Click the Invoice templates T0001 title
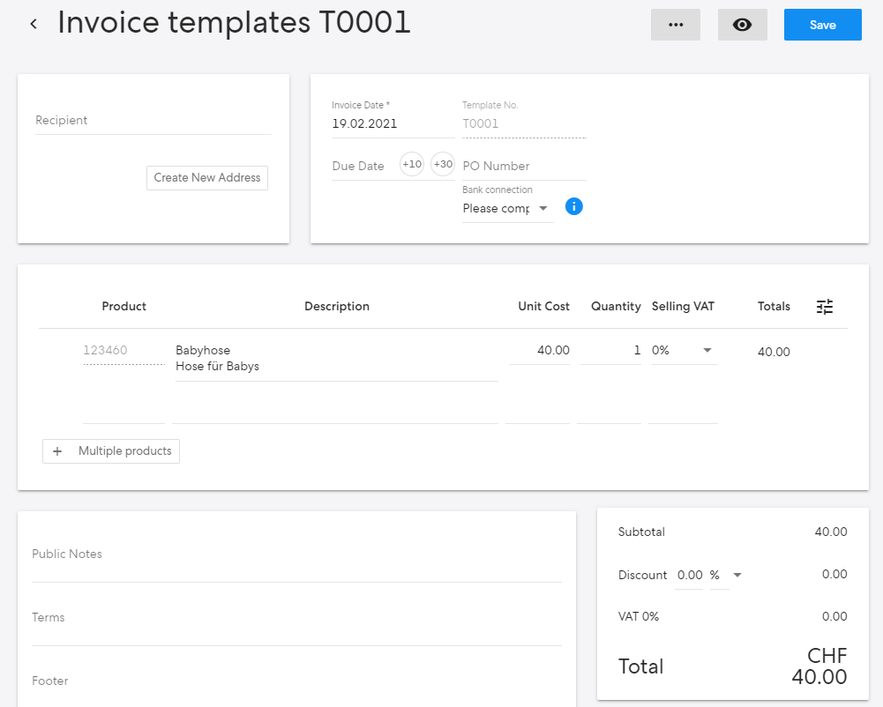This screenshot has width=883, height=707. (235, 23)
